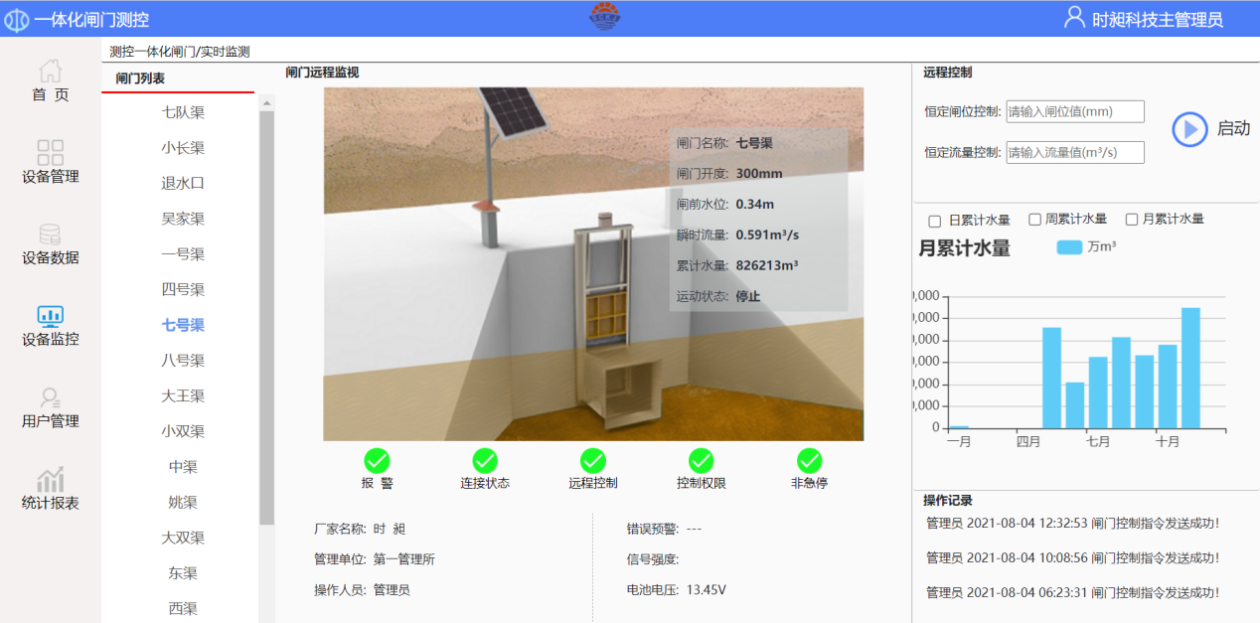Open 设备数据 device data icon
The width and height of the screenshot is (1260, 623).
[50, 234]
